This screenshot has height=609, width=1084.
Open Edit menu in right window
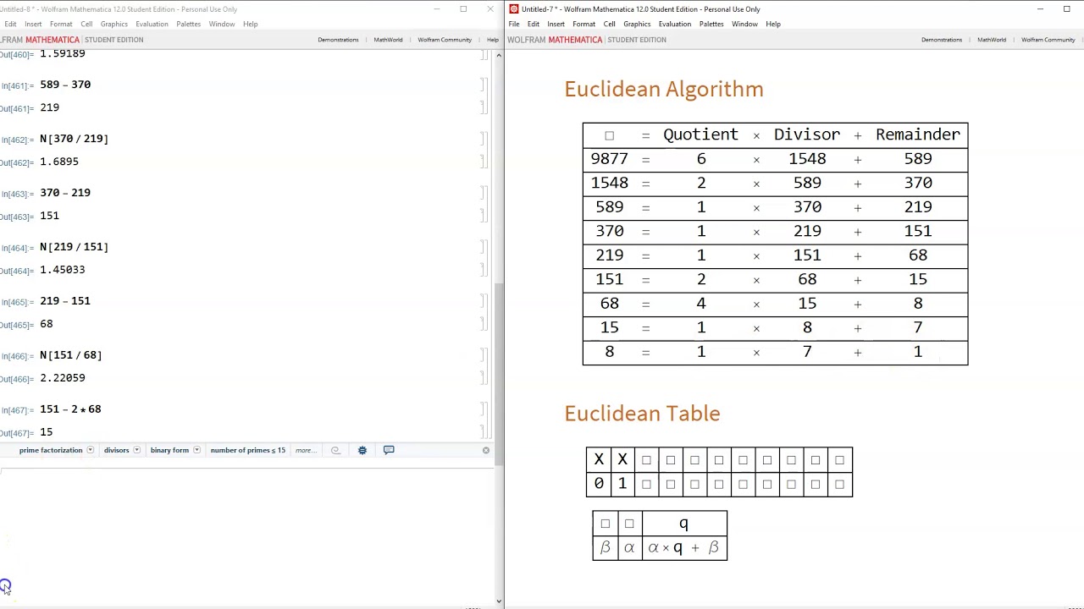(x=534, y=24)
